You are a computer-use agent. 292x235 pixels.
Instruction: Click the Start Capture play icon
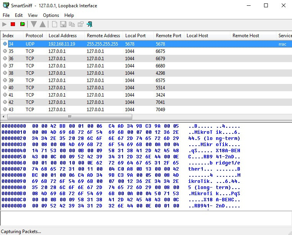click(x=5, y=24)
